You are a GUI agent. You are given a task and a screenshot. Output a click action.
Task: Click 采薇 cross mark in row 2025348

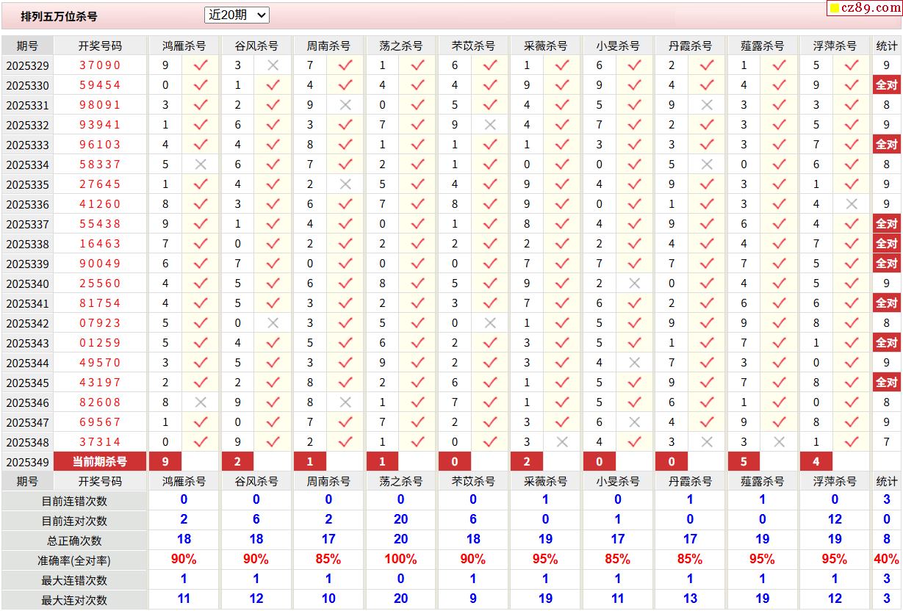coord(562,442)
